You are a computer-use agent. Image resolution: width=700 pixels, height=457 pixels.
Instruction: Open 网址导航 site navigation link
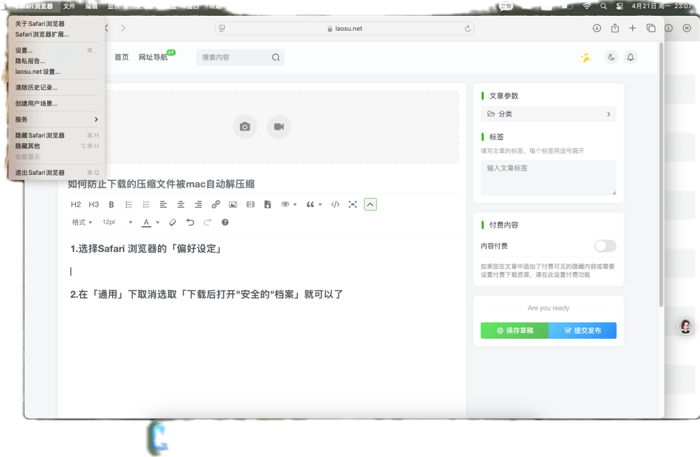(153, 57)
